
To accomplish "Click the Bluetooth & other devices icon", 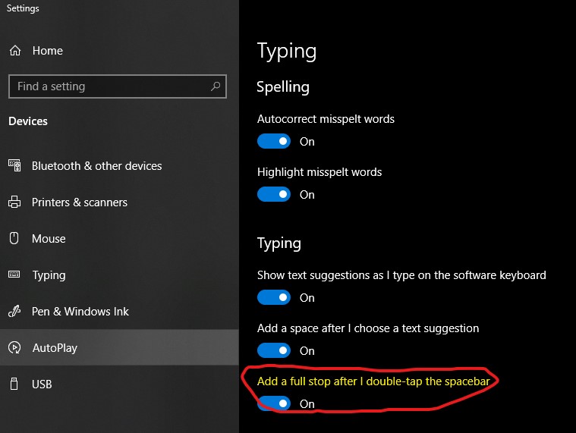I will pos(14,165).
